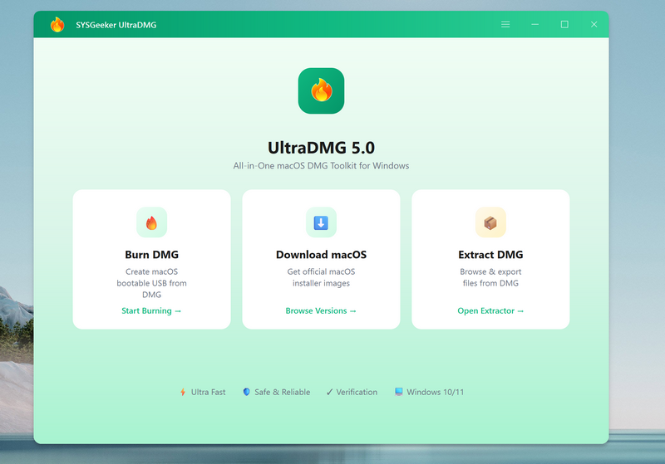The height and width of the screenshot is (464, 665).
Task: Click the SYSGeeker UltraDMG title bar label
Action: click(x=116, y=25)
